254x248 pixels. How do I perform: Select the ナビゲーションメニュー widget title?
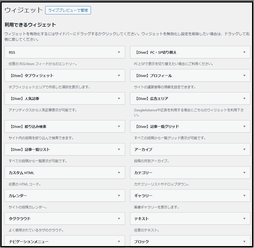tap(29, 242)
